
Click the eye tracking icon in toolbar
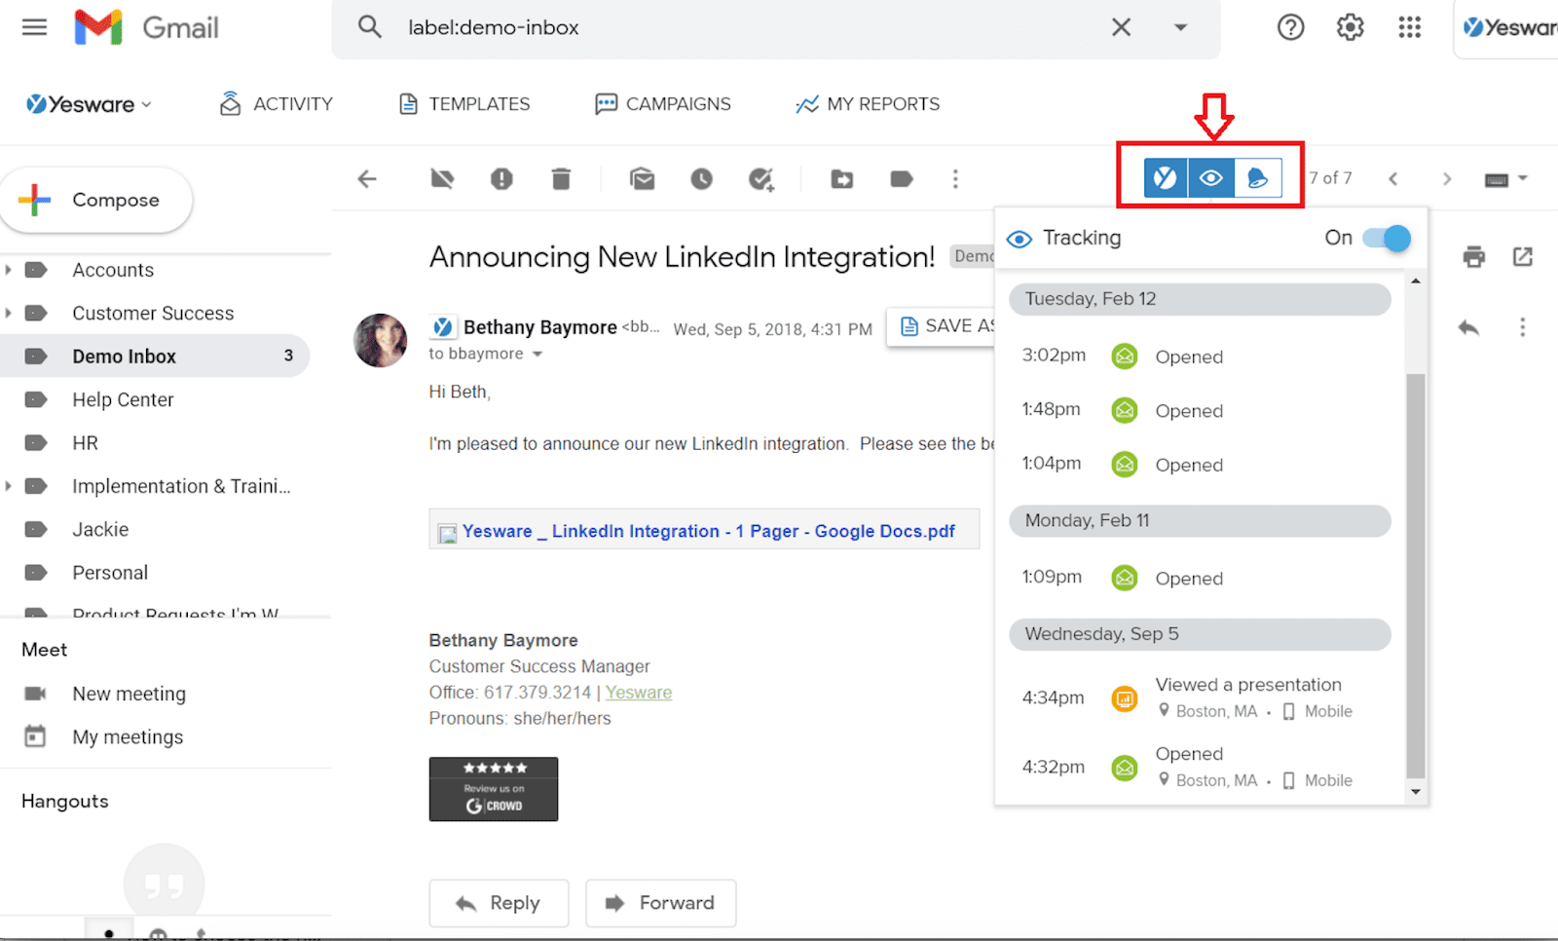(1210, 178)
